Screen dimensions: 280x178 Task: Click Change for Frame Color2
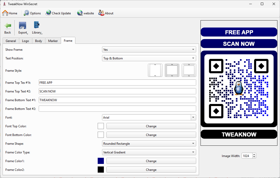[151, 170]
